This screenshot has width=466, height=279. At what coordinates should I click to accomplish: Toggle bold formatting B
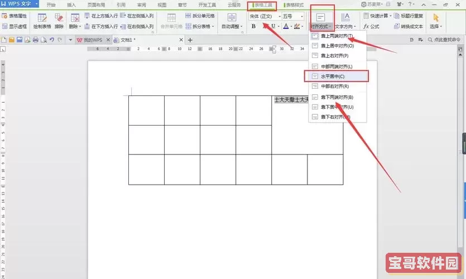pyautogui.click(x=253, y=26)
